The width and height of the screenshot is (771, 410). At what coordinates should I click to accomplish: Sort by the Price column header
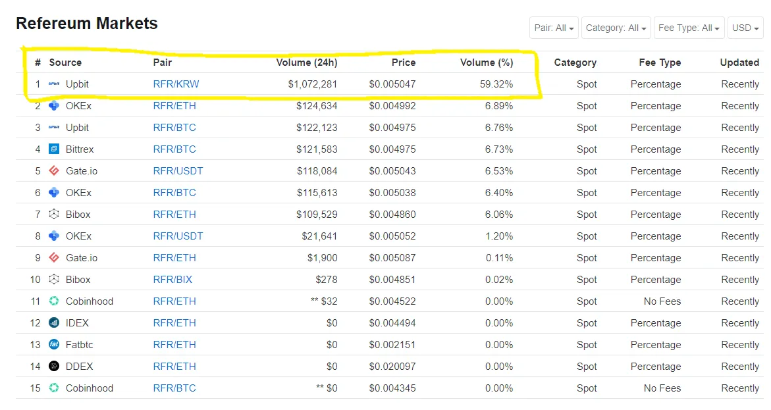click(404, 63)
